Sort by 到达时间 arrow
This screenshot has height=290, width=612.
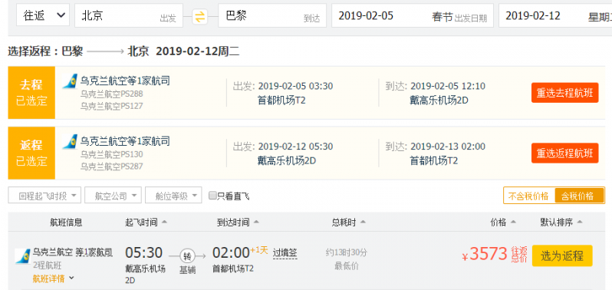(256, 222)
